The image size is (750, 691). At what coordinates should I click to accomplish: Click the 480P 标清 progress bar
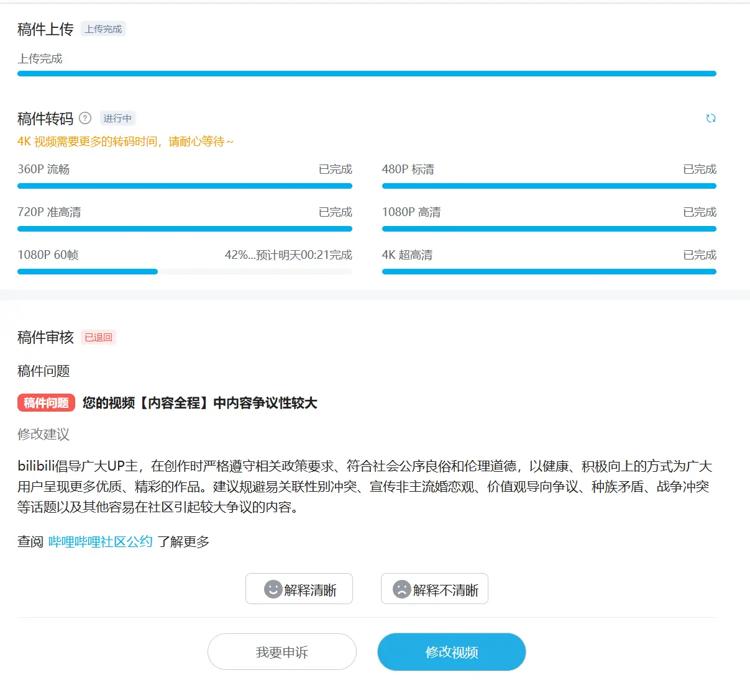[549, 186]
